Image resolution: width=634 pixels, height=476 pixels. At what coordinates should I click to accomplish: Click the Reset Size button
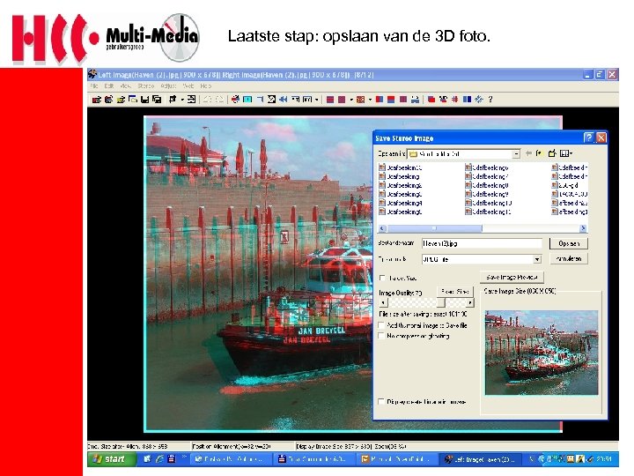coord(455,292)
